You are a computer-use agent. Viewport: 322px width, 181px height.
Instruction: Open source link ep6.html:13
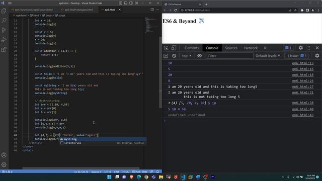click(x=303, y=63)
